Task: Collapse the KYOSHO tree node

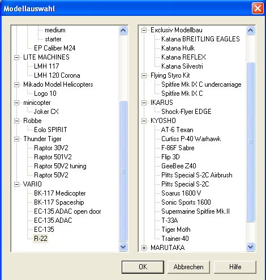Action: [144, 121]
